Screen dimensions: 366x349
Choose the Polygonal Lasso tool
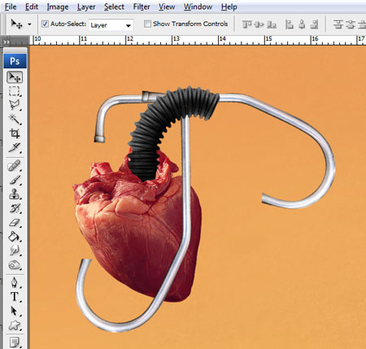tap(15, 105)
